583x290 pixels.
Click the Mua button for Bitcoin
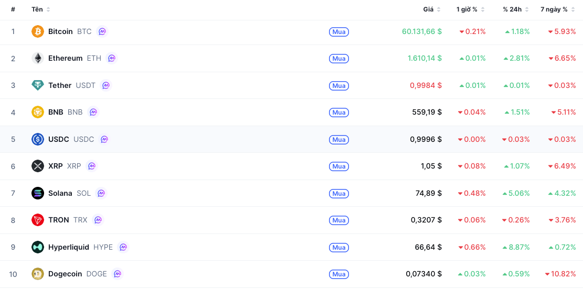pos(339,32)
